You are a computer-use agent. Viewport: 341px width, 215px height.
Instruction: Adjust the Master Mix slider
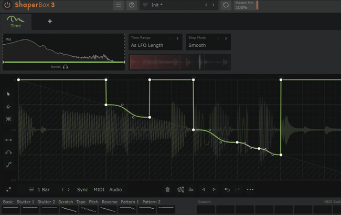246,5
